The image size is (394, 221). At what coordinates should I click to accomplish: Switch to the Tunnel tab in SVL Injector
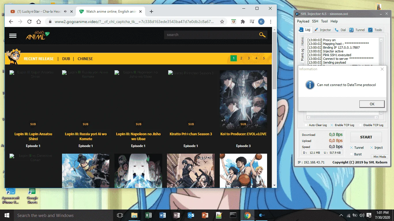[357, 30]
